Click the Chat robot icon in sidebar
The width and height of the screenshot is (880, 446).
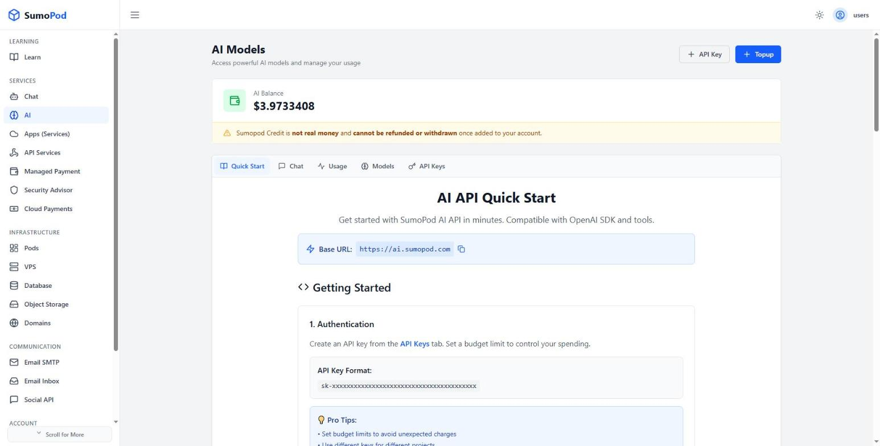click(x=14, y=97)
